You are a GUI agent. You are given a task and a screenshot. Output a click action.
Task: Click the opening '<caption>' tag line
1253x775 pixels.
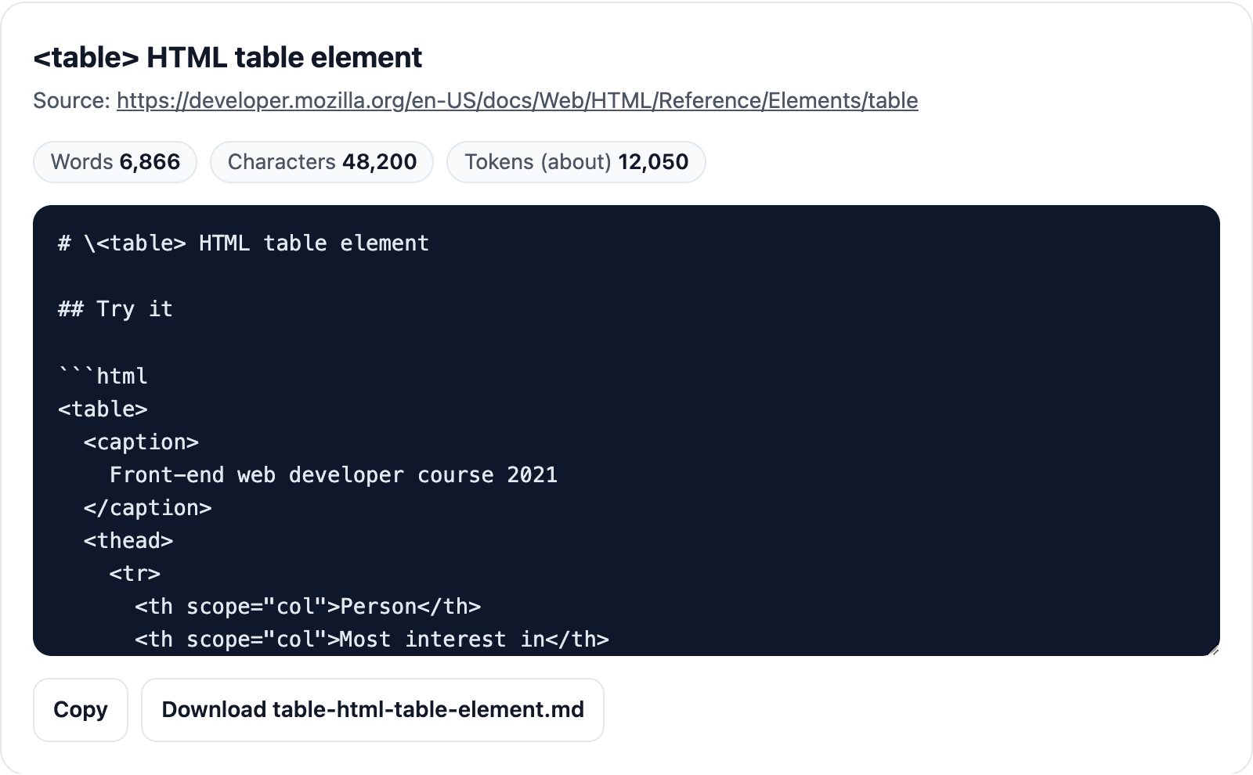(141, 442)
